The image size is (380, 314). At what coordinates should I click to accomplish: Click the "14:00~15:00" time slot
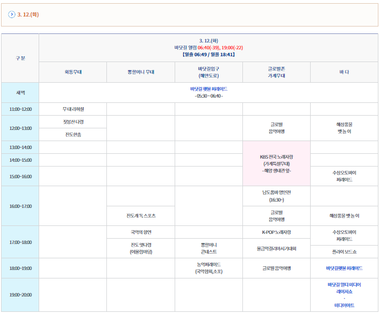(20, 160)
